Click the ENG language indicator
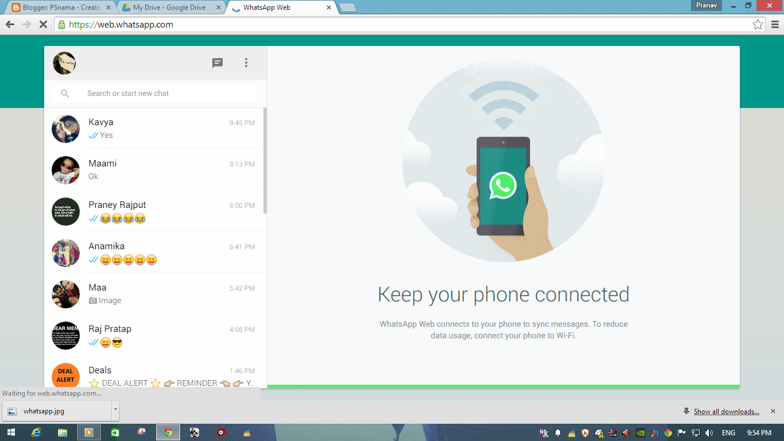 click(728, 433)
